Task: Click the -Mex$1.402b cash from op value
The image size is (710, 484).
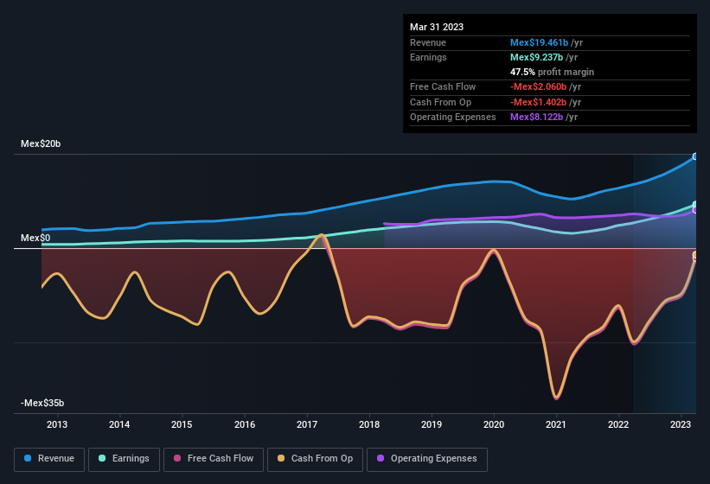Action: pyautogui.click(x=539, y=102)
